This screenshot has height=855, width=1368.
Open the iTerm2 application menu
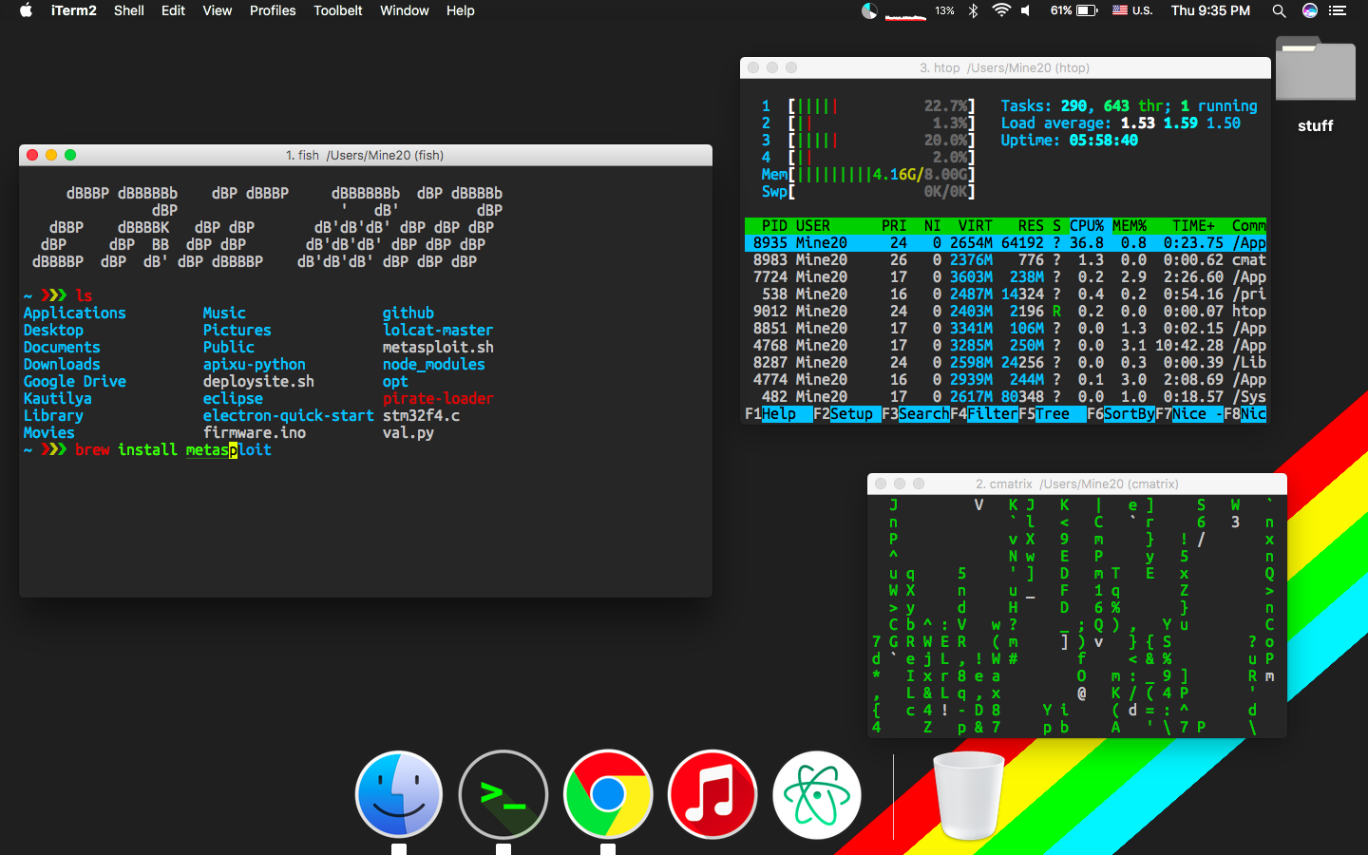point(73,10)
